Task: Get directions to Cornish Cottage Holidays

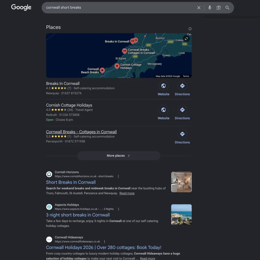Action: pos(182,110)
